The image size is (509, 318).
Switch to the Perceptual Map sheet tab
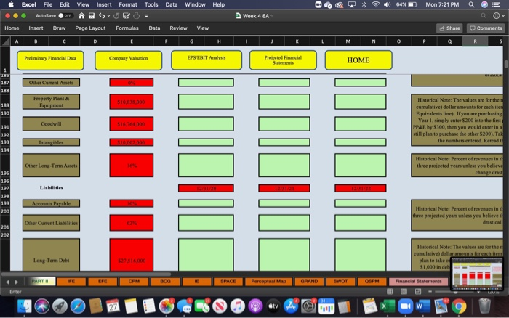click(269, 282)
